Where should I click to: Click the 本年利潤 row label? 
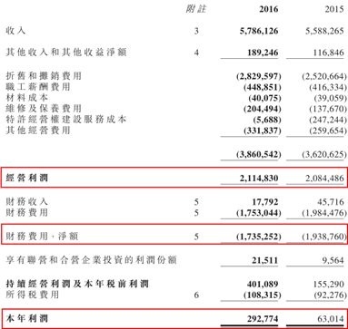(26, 318)
